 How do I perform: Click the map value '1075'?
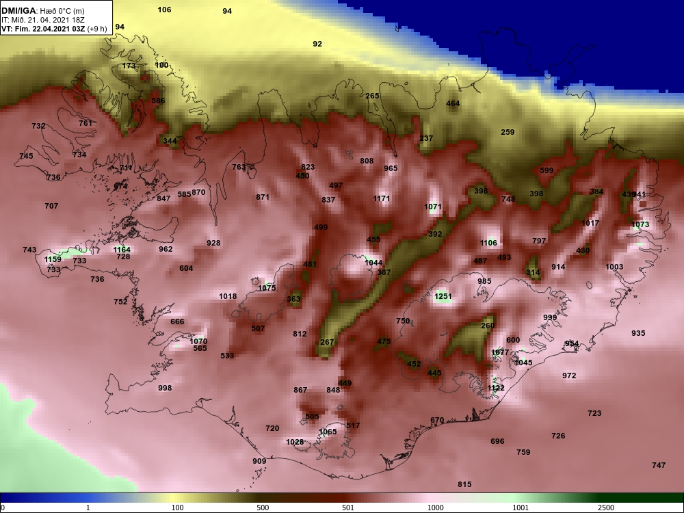[x=267, y=287]
